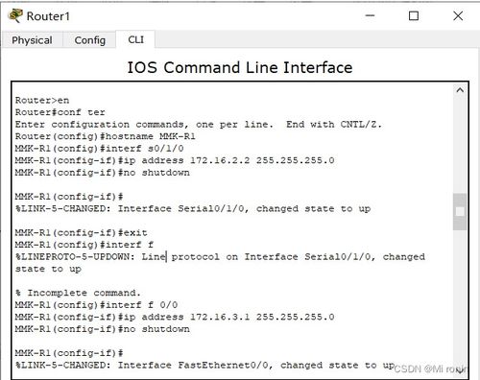Screen dimensions: 480x380
Task: Click the '% Incomplete command.' message
Action: [x=78, y=293]
